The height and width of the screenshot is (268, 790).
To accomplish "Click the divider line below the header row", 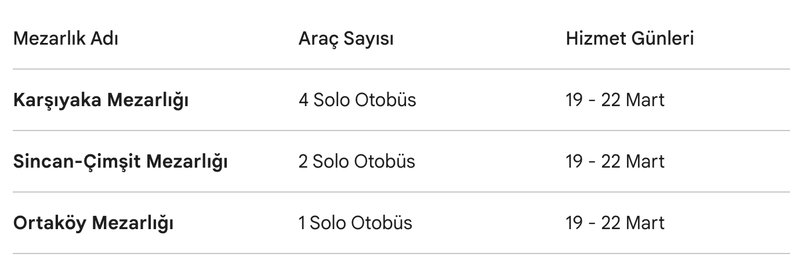I will 395,70.
